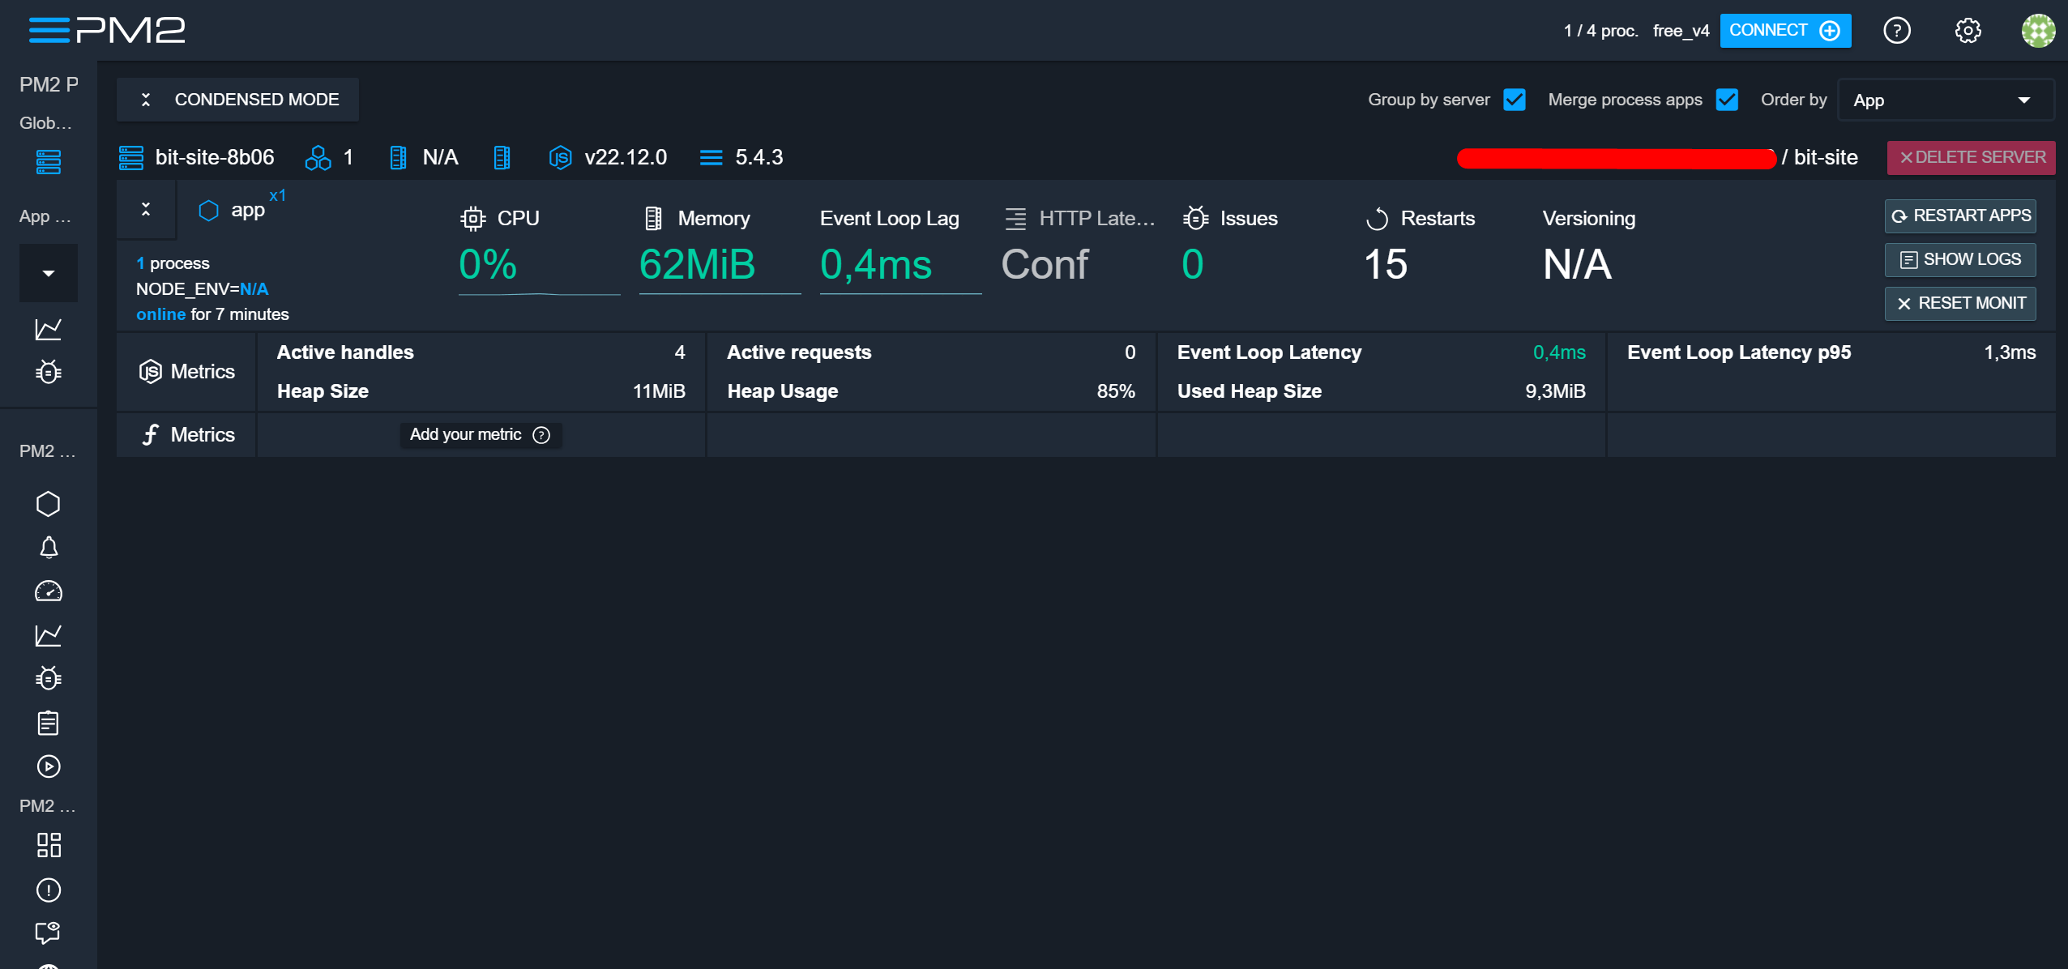Image resolution: width=2068 pixels, height=969 pixels.
Task: Click the Heap Usage 85% metric
Action: point(931,391)
